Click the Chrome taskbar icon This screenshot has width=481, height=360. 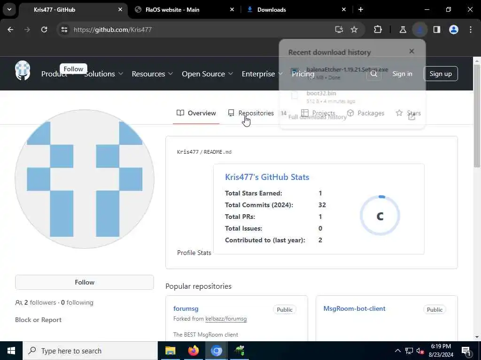click(216, 351)
